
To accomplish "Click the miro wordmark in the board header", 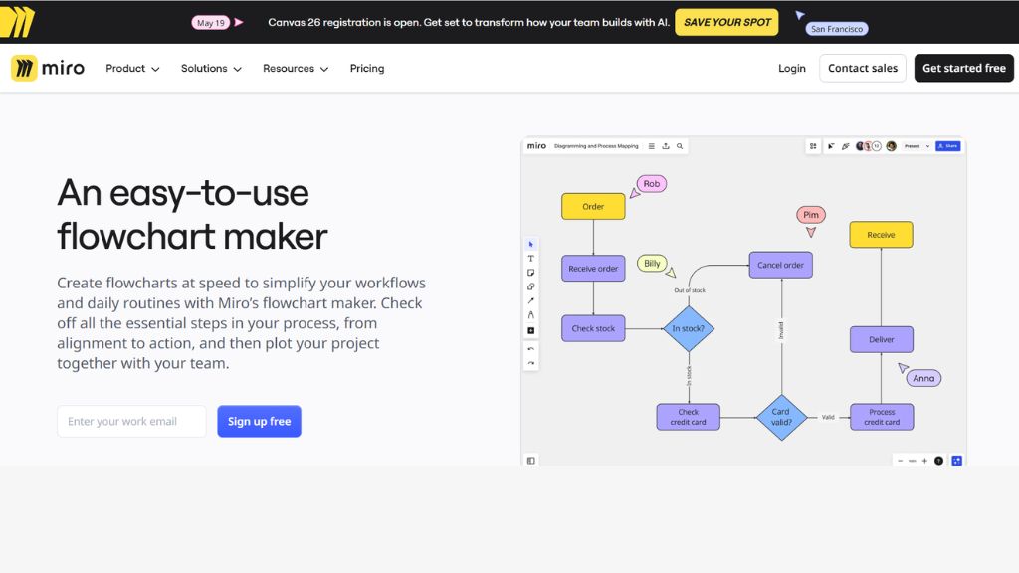I will click(536, 146).
